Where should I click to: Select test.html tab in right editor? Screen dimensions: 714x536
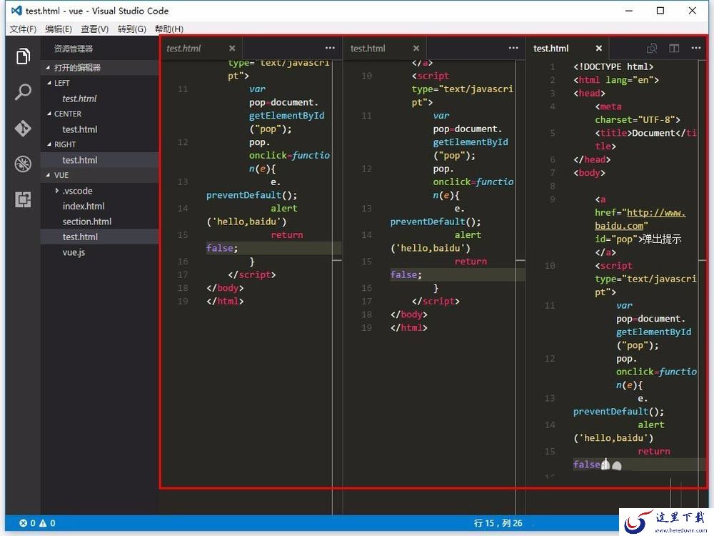click(551, 49)
